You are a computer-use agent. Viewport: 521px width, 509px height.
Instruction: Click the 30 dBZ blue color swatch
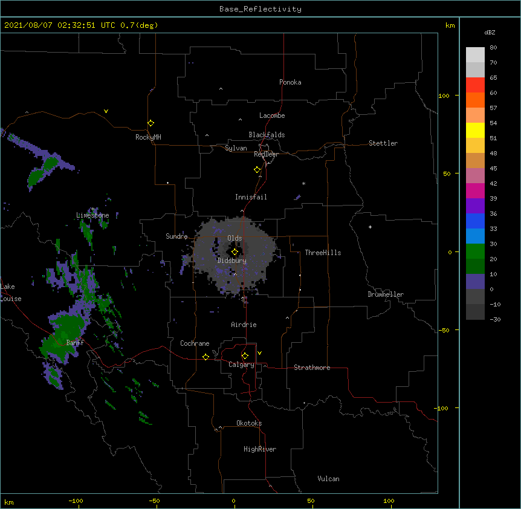475,236
